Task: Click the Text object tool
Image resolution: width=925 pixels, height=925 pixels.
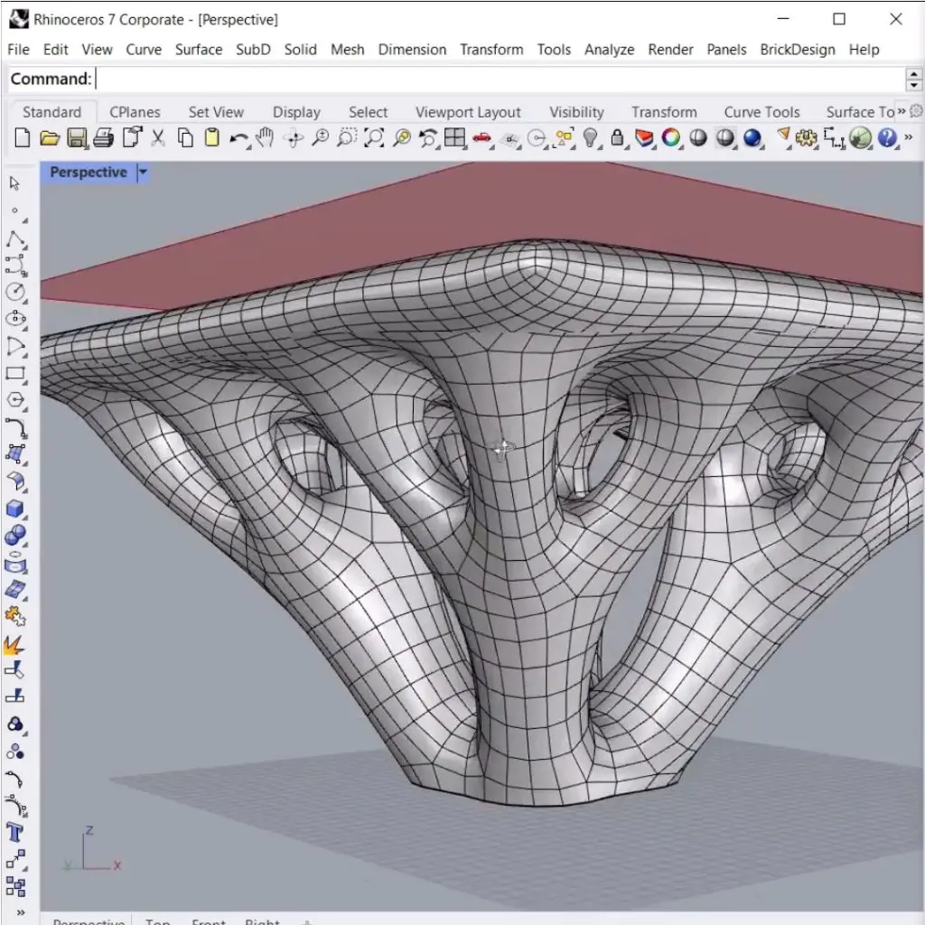Action: click(15, 832)
